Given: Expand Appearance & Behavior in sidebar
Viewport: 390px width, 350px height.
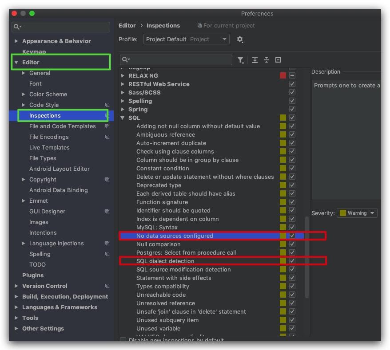Looking at the screenshot, I should (16, 41).
